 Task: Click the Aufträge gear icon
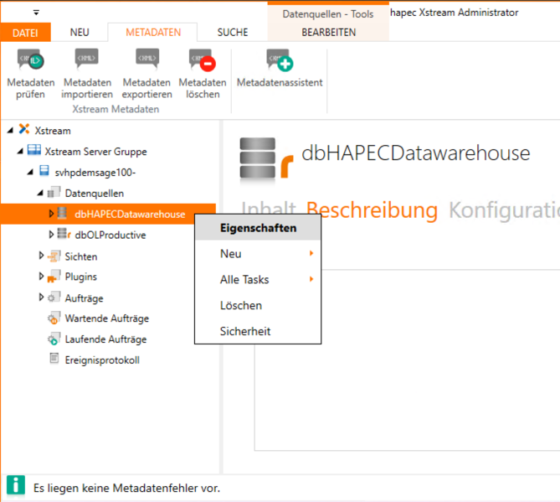click(x=54, y=297)
